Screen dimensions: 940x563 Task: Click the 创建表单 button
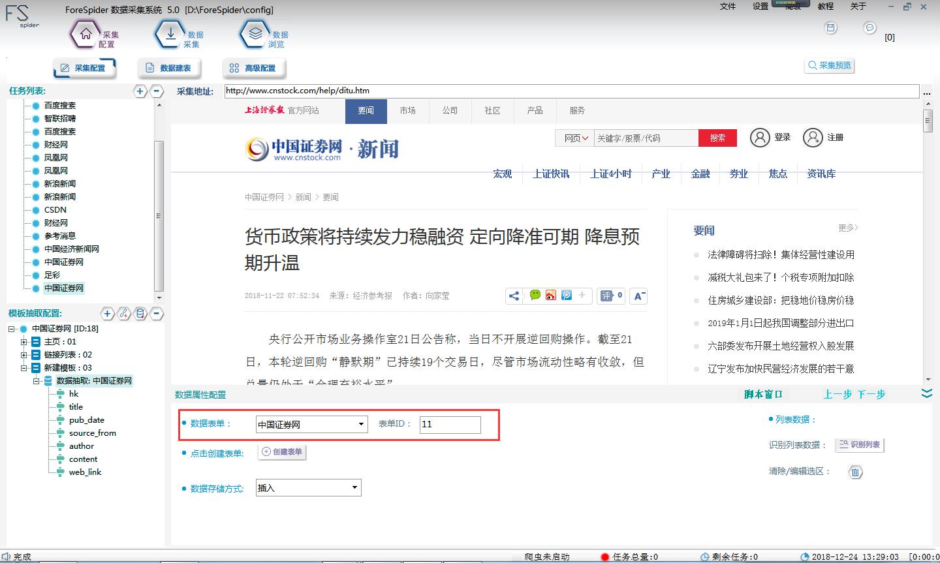tap(281, 451)
